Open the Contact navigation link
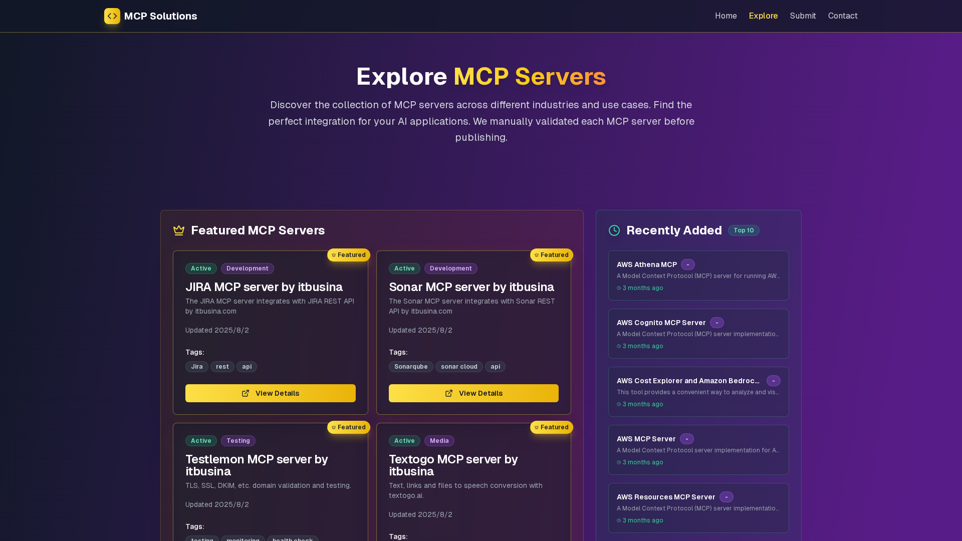962x541 pixels. tap(843, 16)
